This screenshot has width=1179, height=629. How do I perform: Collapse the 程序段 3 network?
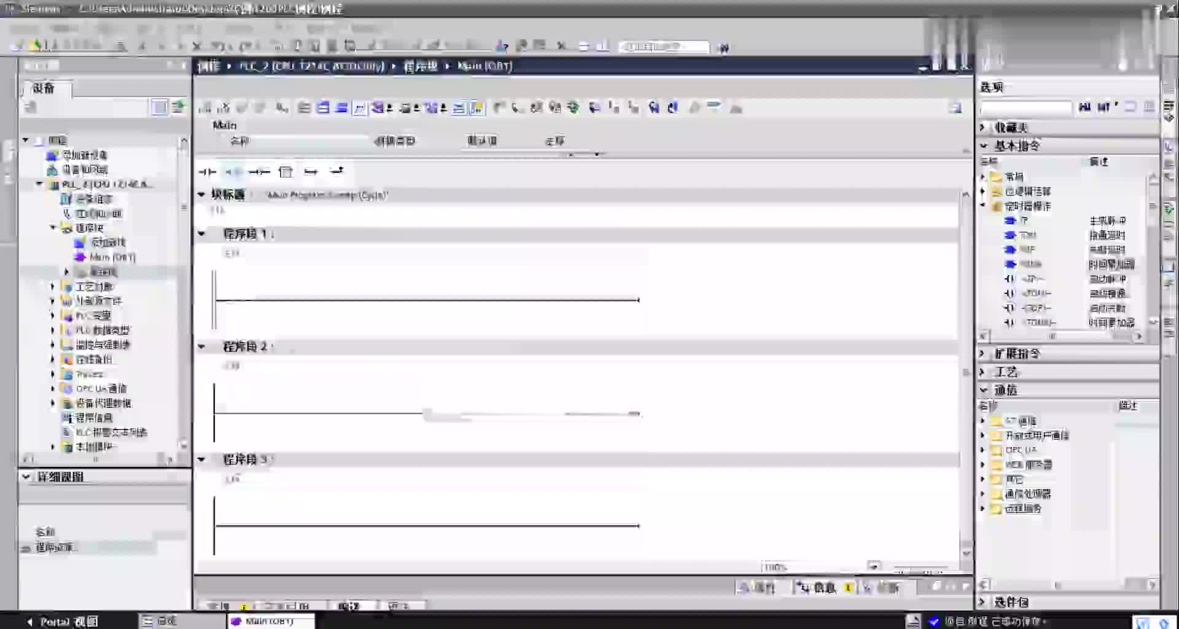[201, 459]
